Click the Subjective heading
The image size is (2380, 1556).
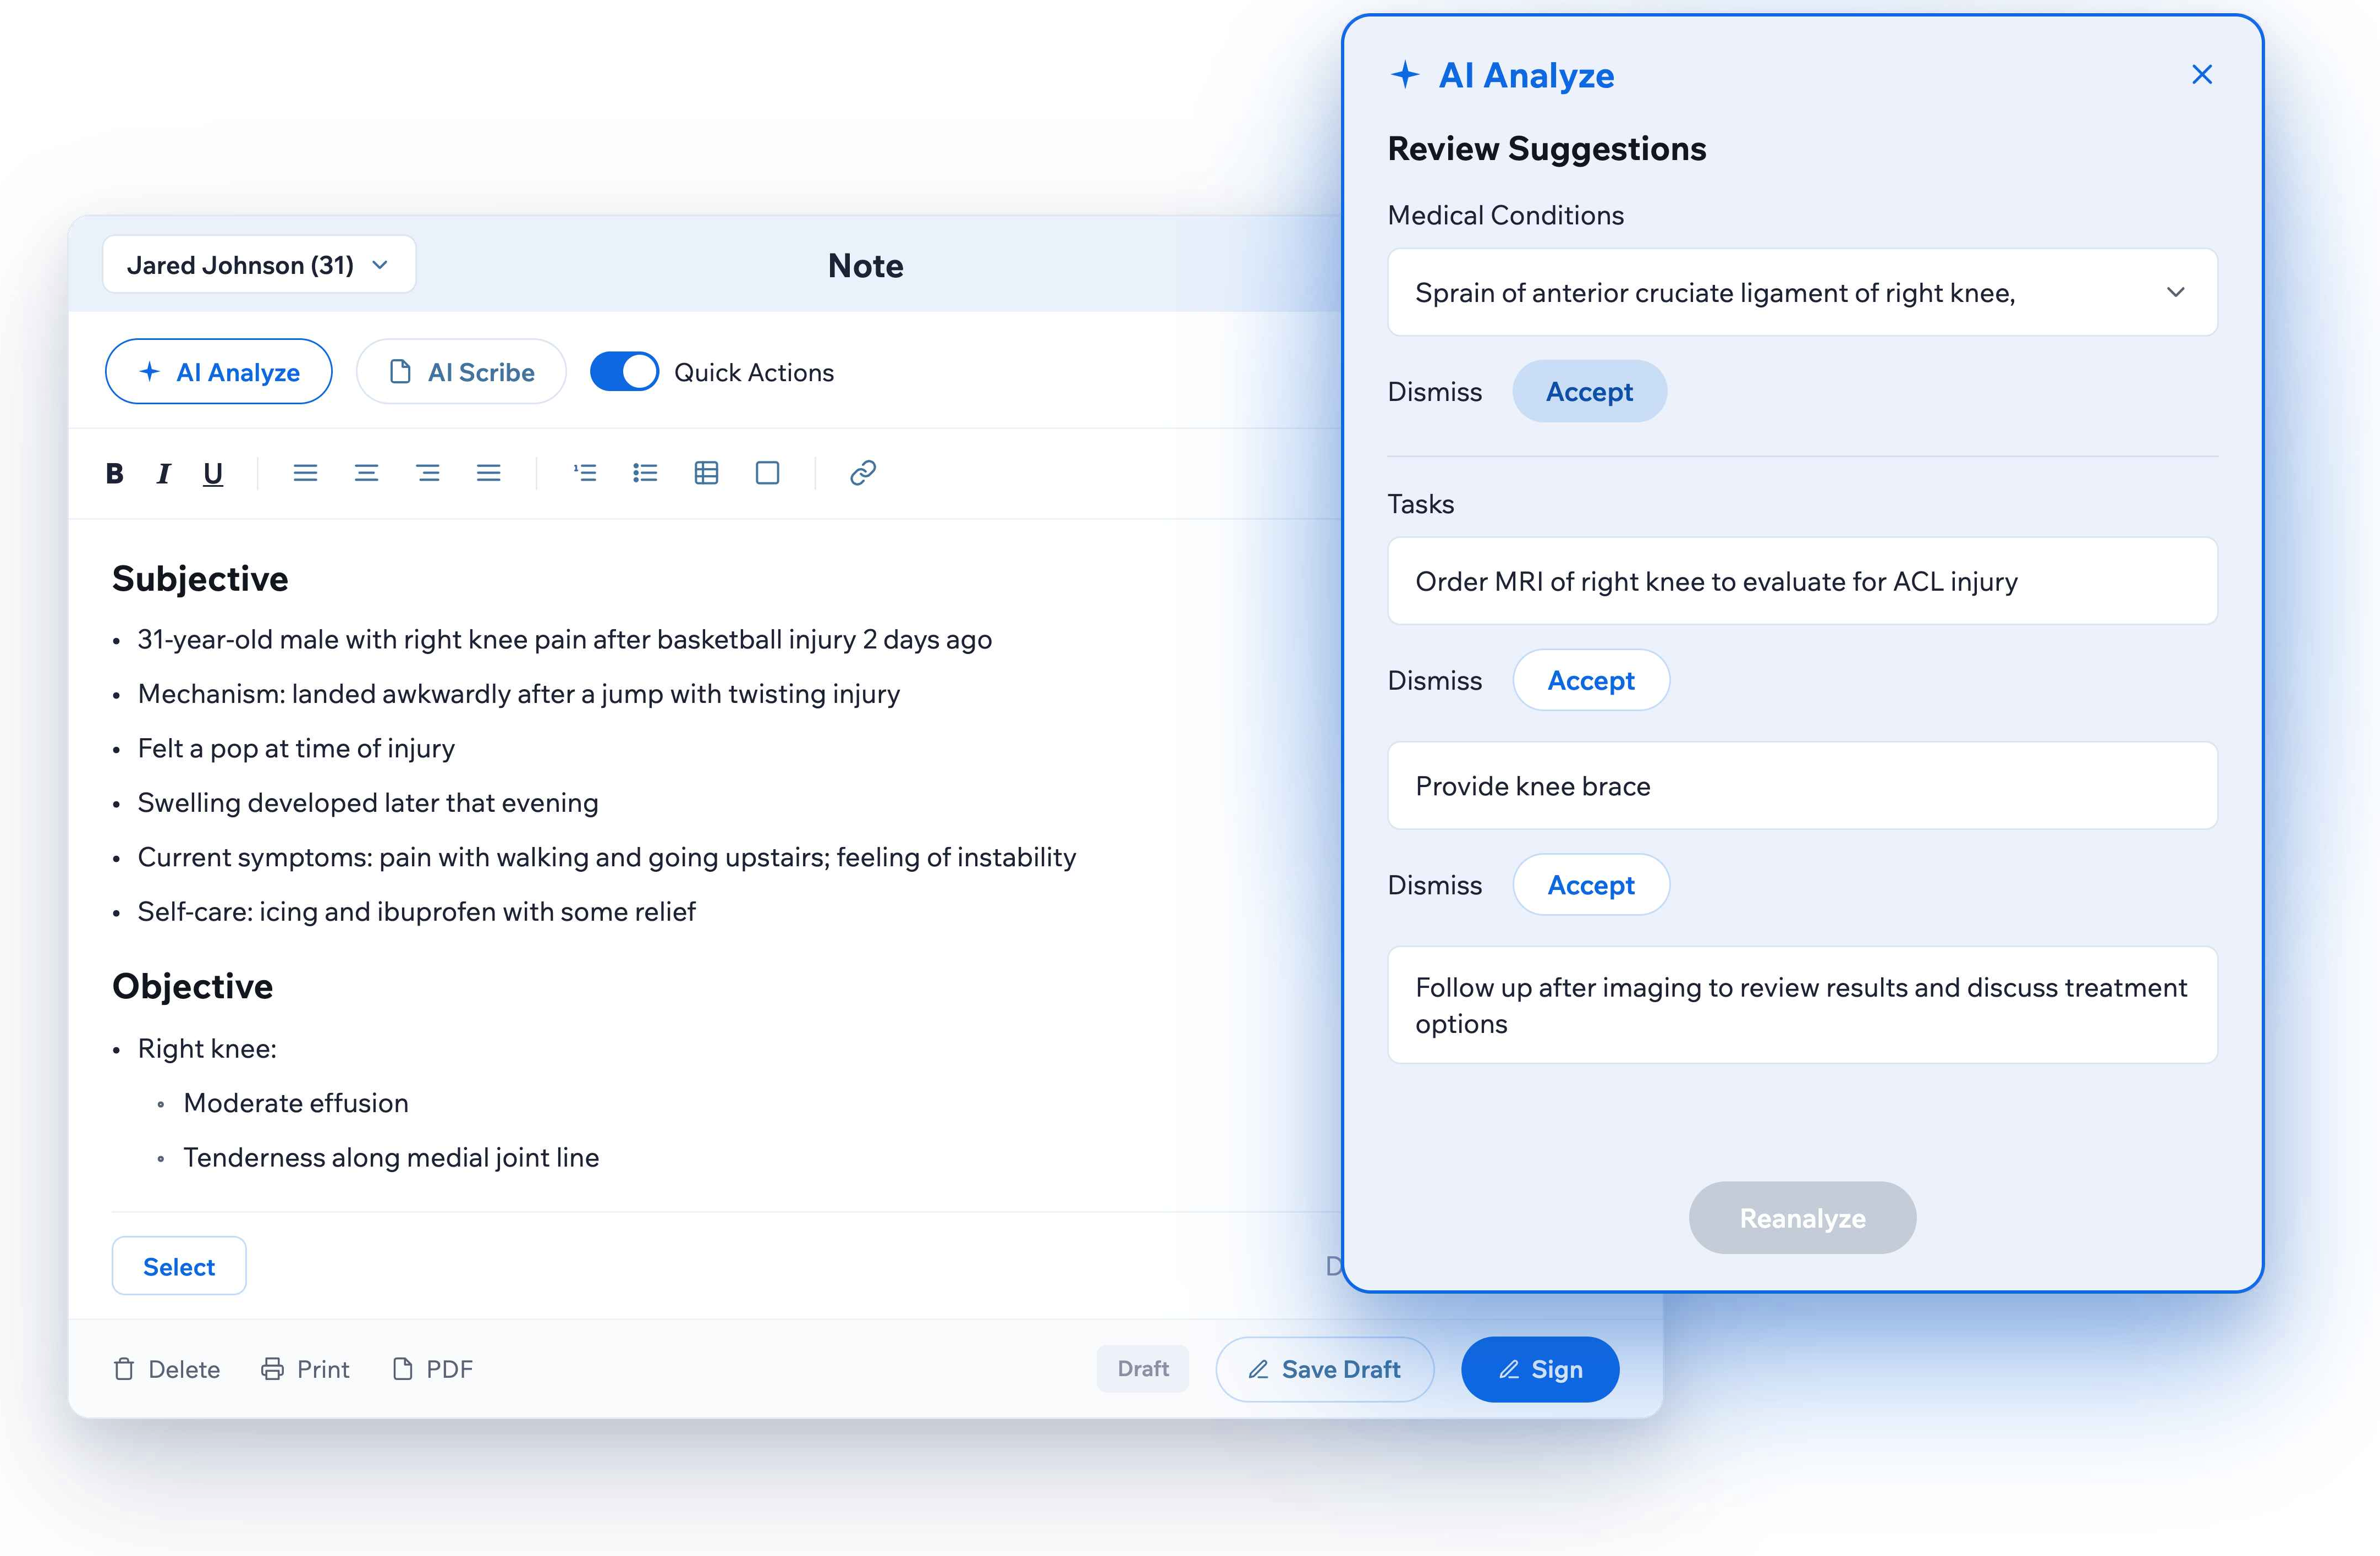click(x=200, y=579)
